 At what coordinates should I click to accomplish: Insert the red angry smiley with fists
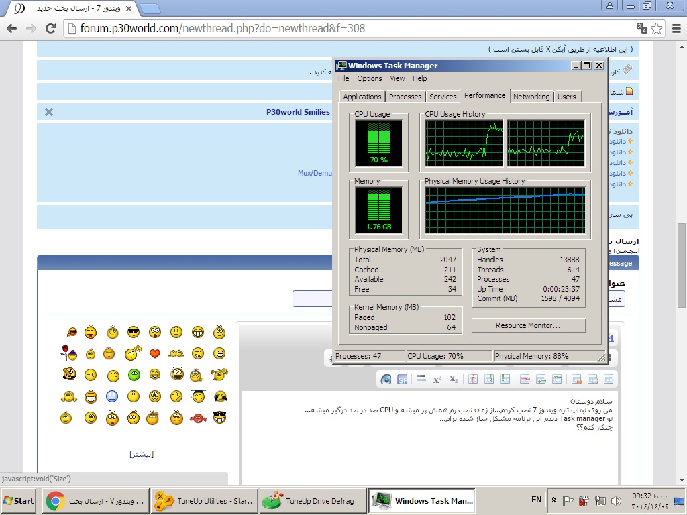(x=198, y=418)
